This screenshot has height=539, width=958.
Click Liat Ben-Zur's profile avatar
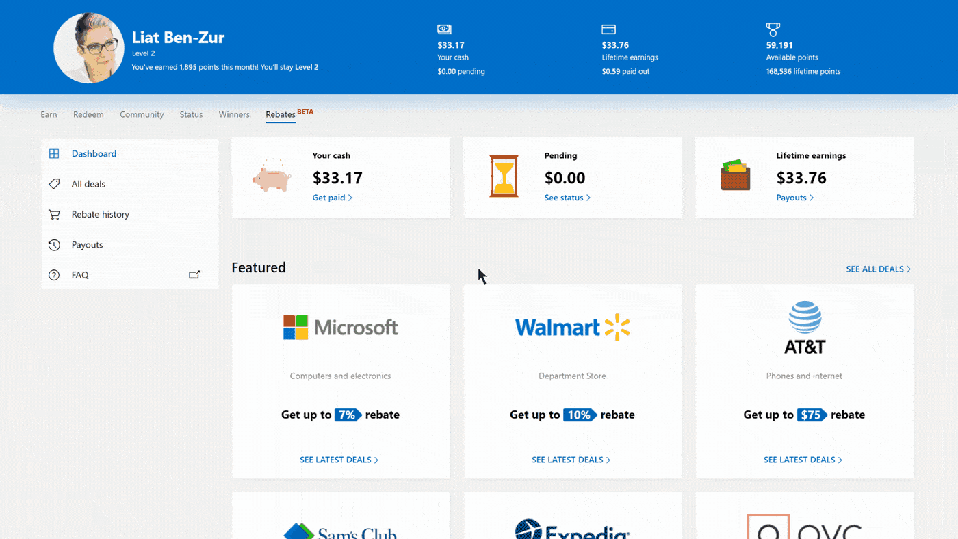click(x=89, y=48)
